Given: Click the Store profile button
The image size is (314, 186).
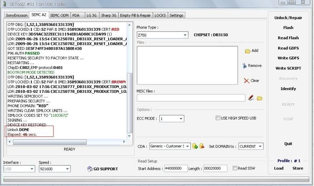Looking at the screenshot, I should coord(297,168).
